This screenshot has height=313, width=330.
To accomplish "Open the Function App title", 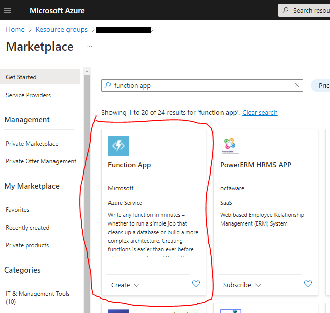I will coord(130,165).
